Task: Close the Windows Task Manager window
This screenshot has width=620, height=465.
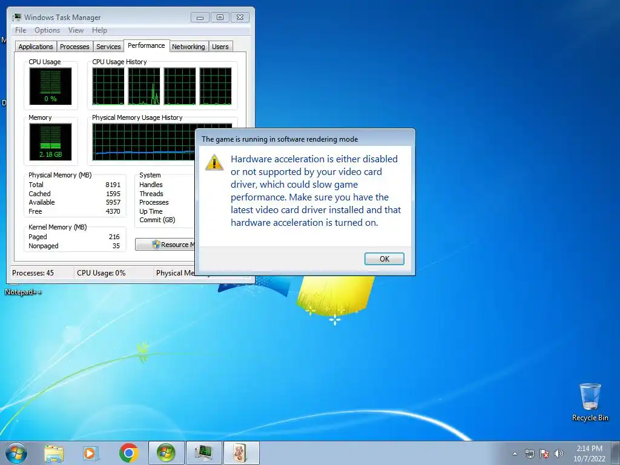Action: 240,18
